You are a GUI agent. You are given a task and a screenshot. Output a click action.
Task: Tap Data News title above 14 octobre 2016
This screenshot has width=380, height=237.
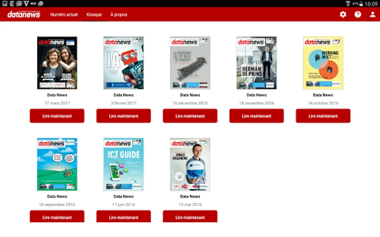(323, 95)
